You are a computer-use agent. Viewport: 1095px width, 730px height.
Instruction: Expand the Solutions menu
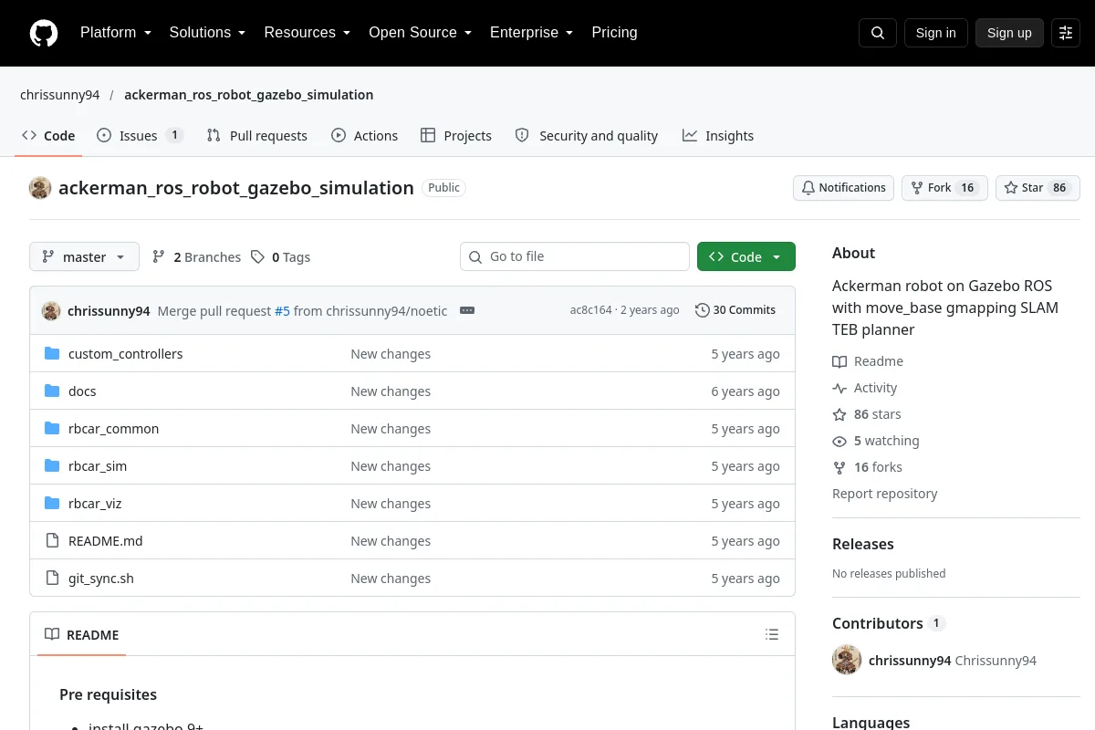point(208,33)
